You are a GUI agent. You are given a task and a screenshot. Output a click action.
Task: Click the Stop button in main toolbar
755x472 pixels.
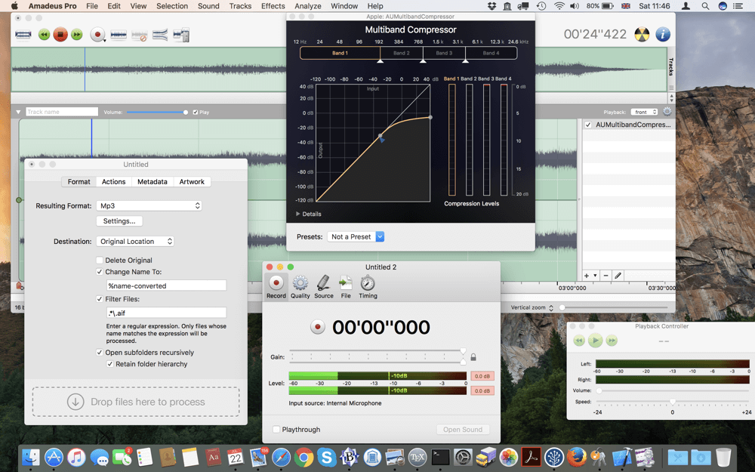click(x=60, y=35)
